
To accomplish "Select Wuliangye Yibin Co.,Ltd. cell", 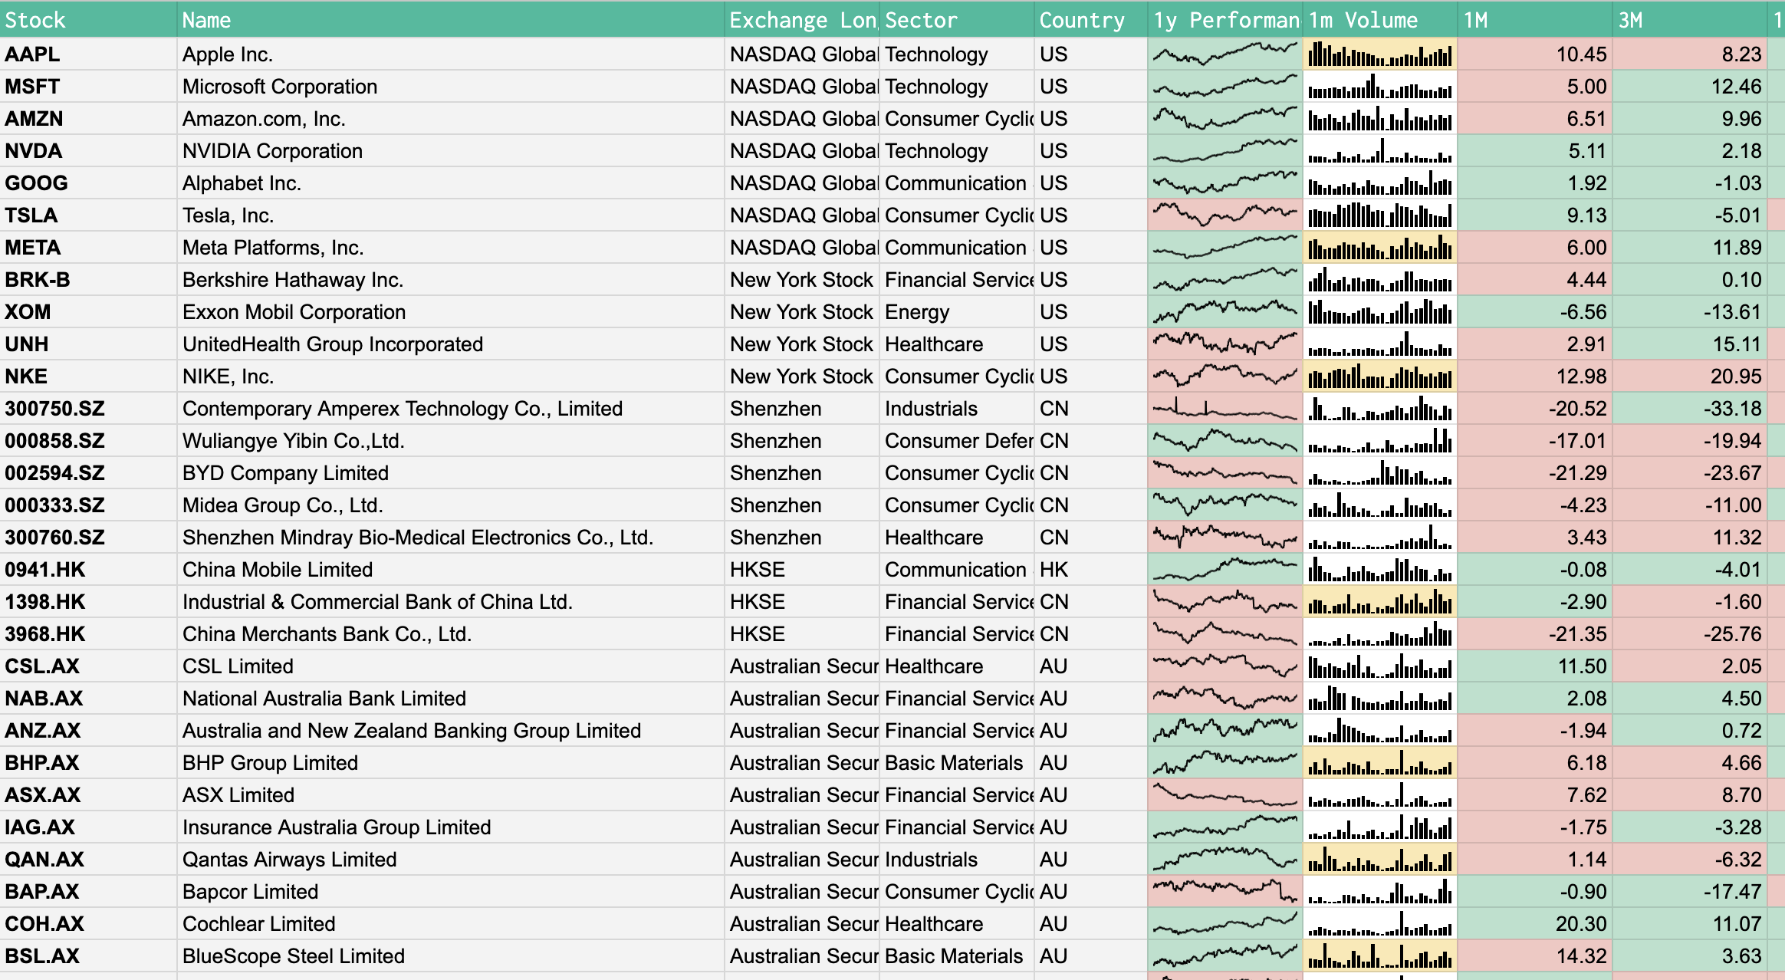I will pyautogui.click(x=451, y=441).
